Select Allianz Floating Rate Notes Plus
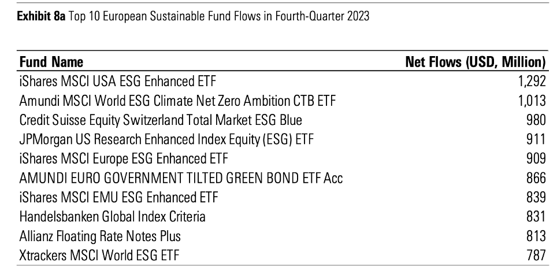The image size is (557, 266). [x=99, y=235]
